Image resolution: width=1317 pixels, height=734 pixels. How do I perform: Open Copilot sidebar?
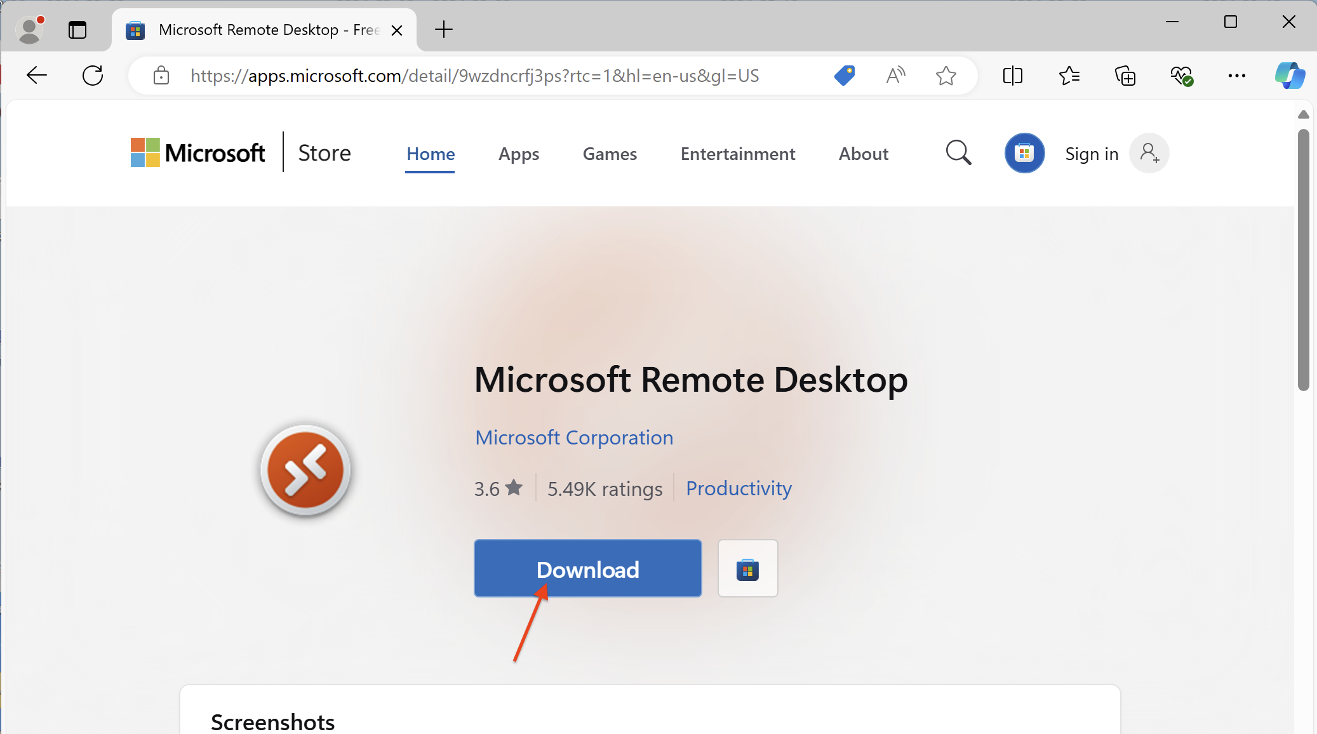1290,76
